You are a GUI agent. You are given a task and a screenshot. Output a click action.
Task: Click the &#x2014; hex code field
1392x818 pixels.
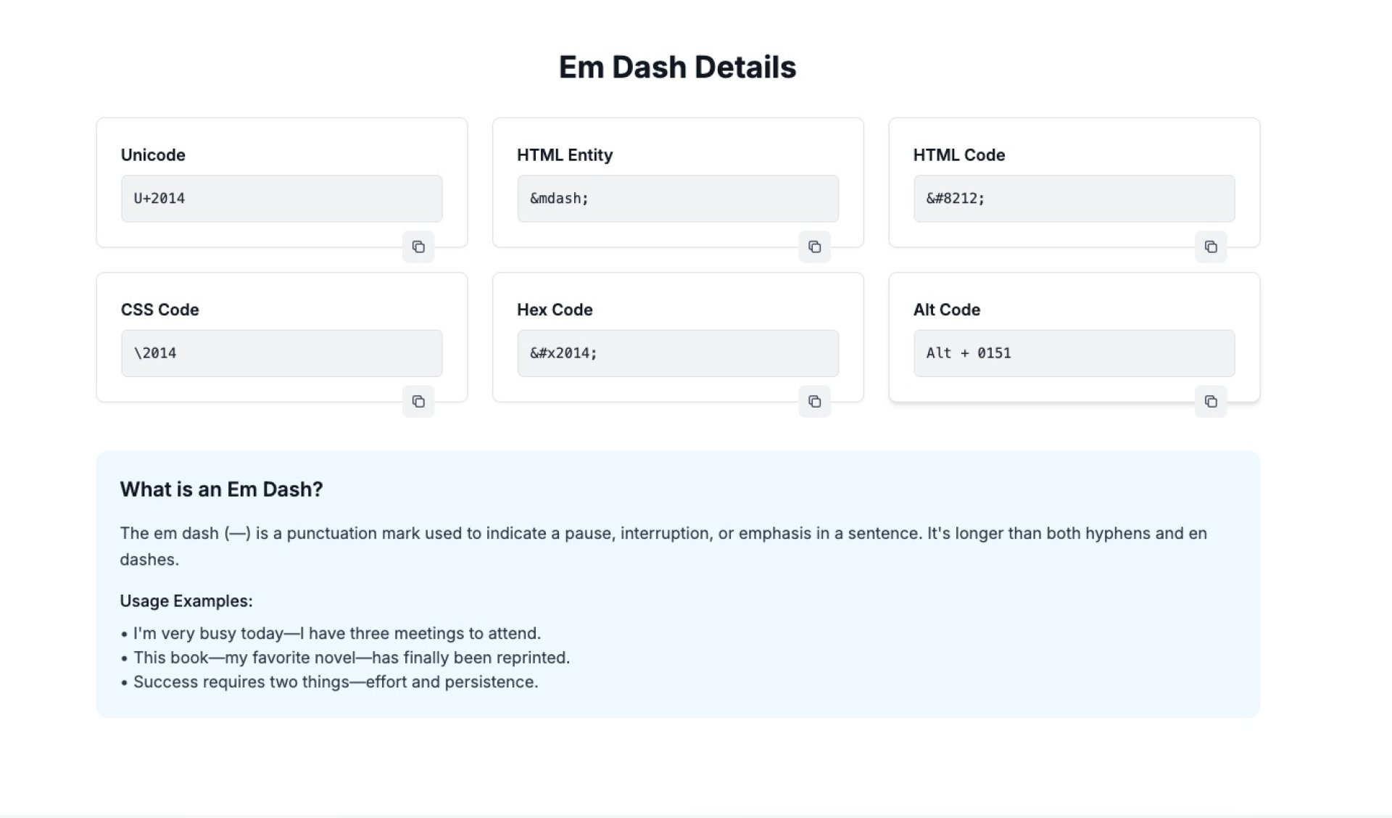[677, 353]
